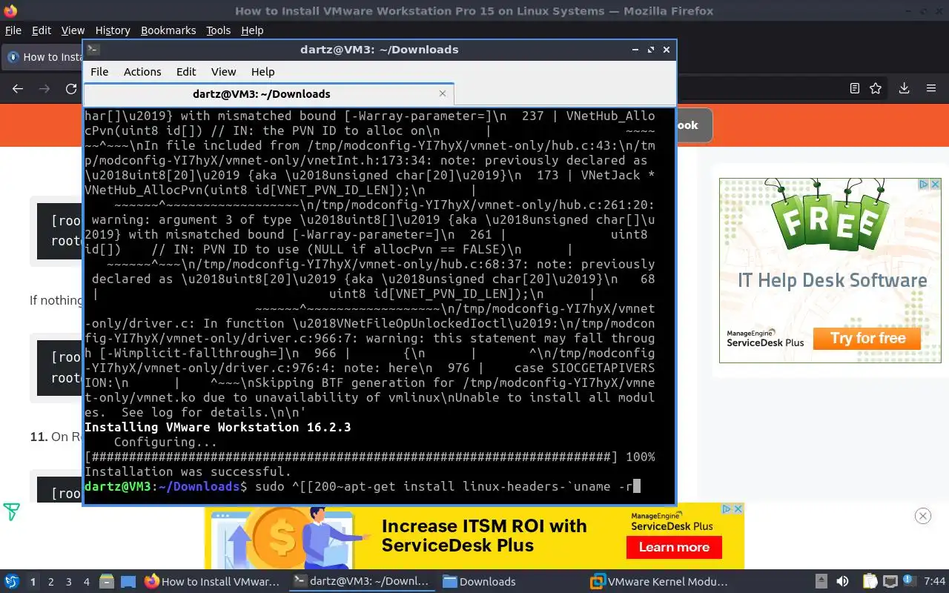
Task: Click the Firefox logo in title bar
Action: [x=10, y=10]
